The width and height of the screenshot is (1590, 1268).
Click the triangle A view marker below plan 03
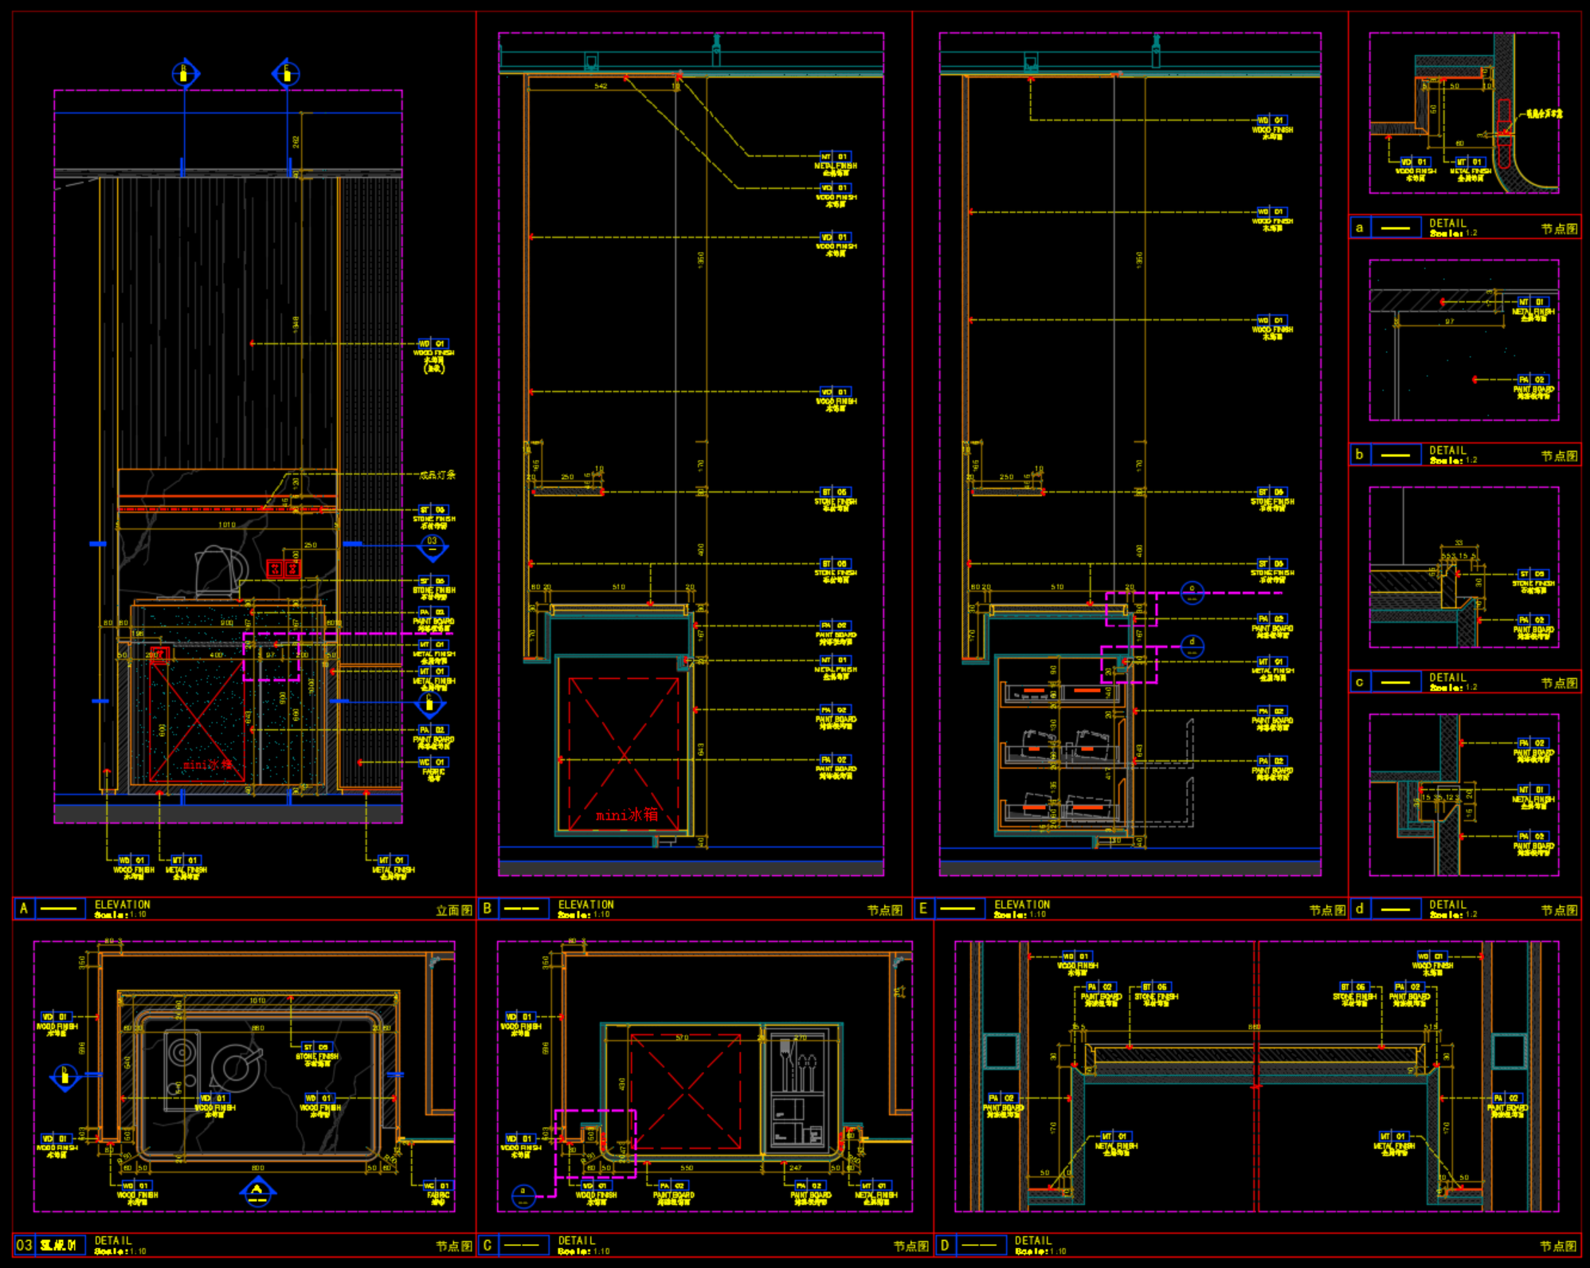257,1192
